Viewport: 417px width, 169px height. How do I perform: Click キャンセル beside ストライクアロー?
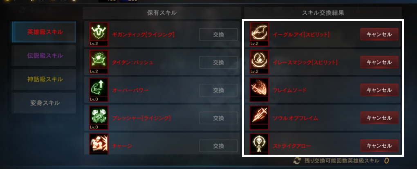(x=379, y=146)
